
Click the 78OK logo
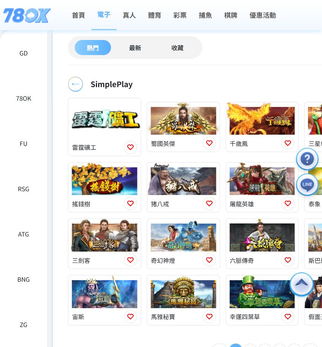pos(27,15)
